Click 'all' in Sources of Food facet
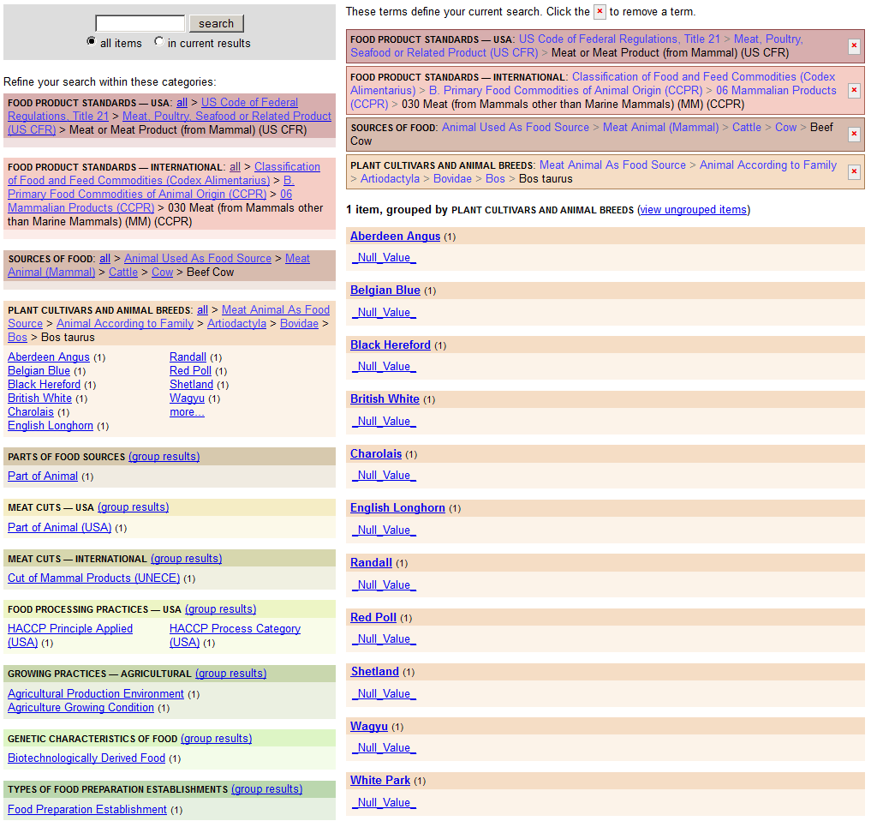This screenshot has height=827, width=871. pyautogui.click(x=104, y=259)
